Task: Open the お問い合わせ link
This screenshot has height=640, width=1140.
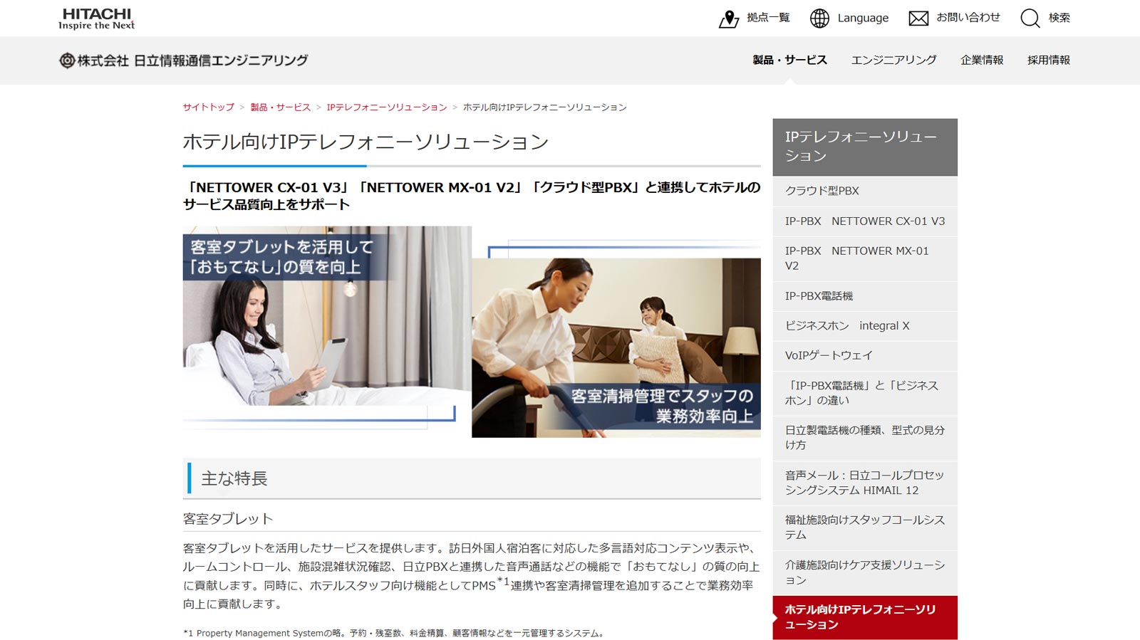Action: [x=968, y=18]
